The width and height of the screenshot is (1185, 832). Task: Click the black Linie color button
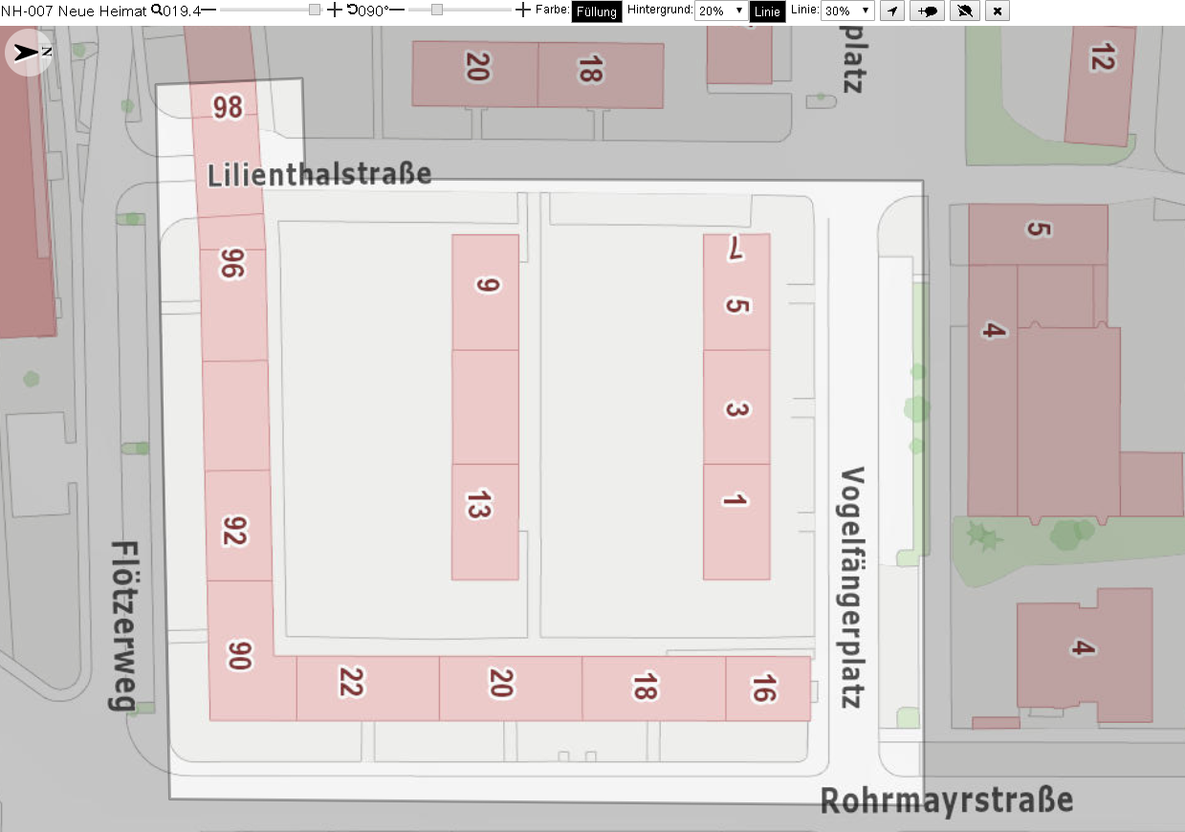(x=767, y=11)
